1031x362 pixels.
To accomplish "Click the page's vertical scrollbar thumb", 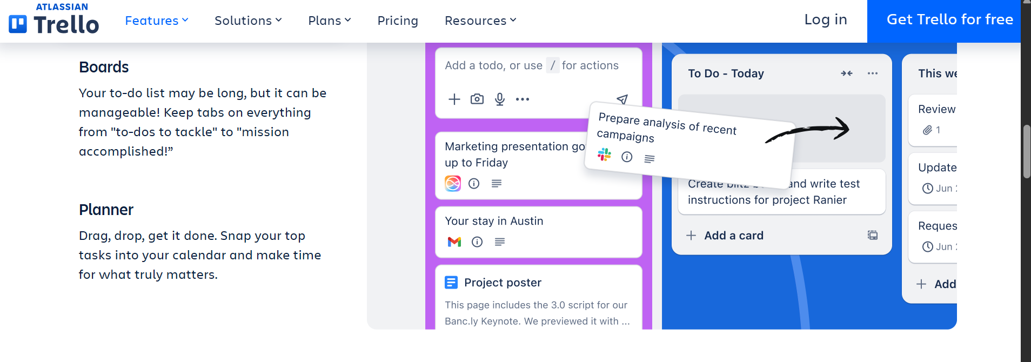I will click(1026, 151).
